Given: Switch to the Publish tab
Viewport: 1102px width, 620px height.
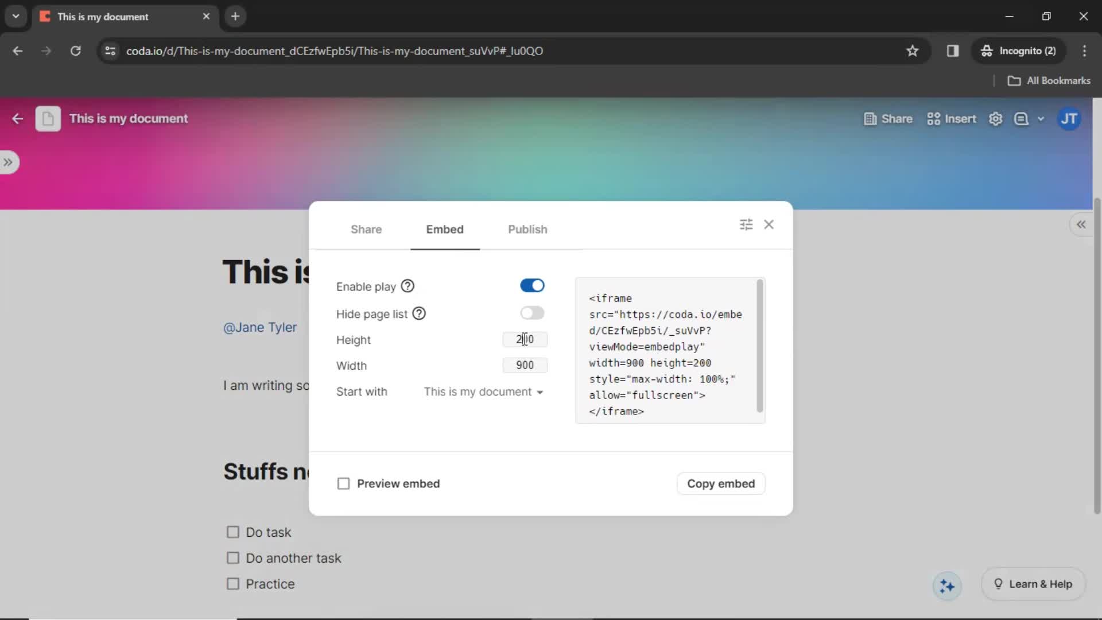Looking at the screenshot, I should (x=527, y=230).
